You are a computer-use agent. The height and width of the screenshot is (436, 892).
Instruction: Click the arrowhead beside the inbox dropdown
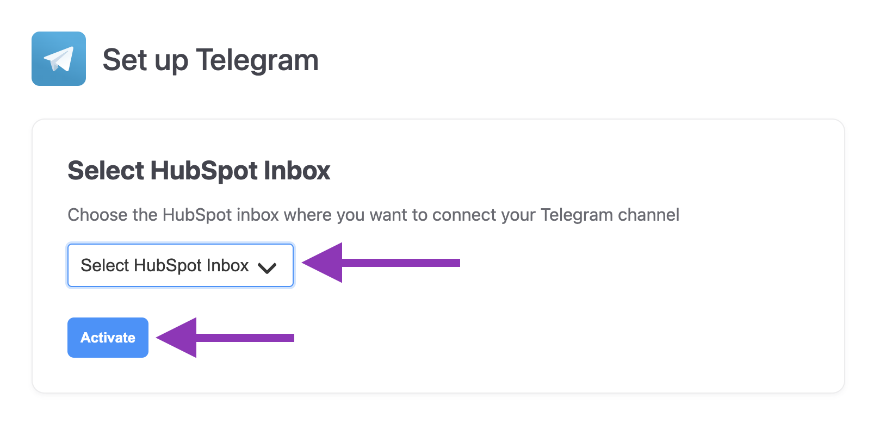point(324,263)
